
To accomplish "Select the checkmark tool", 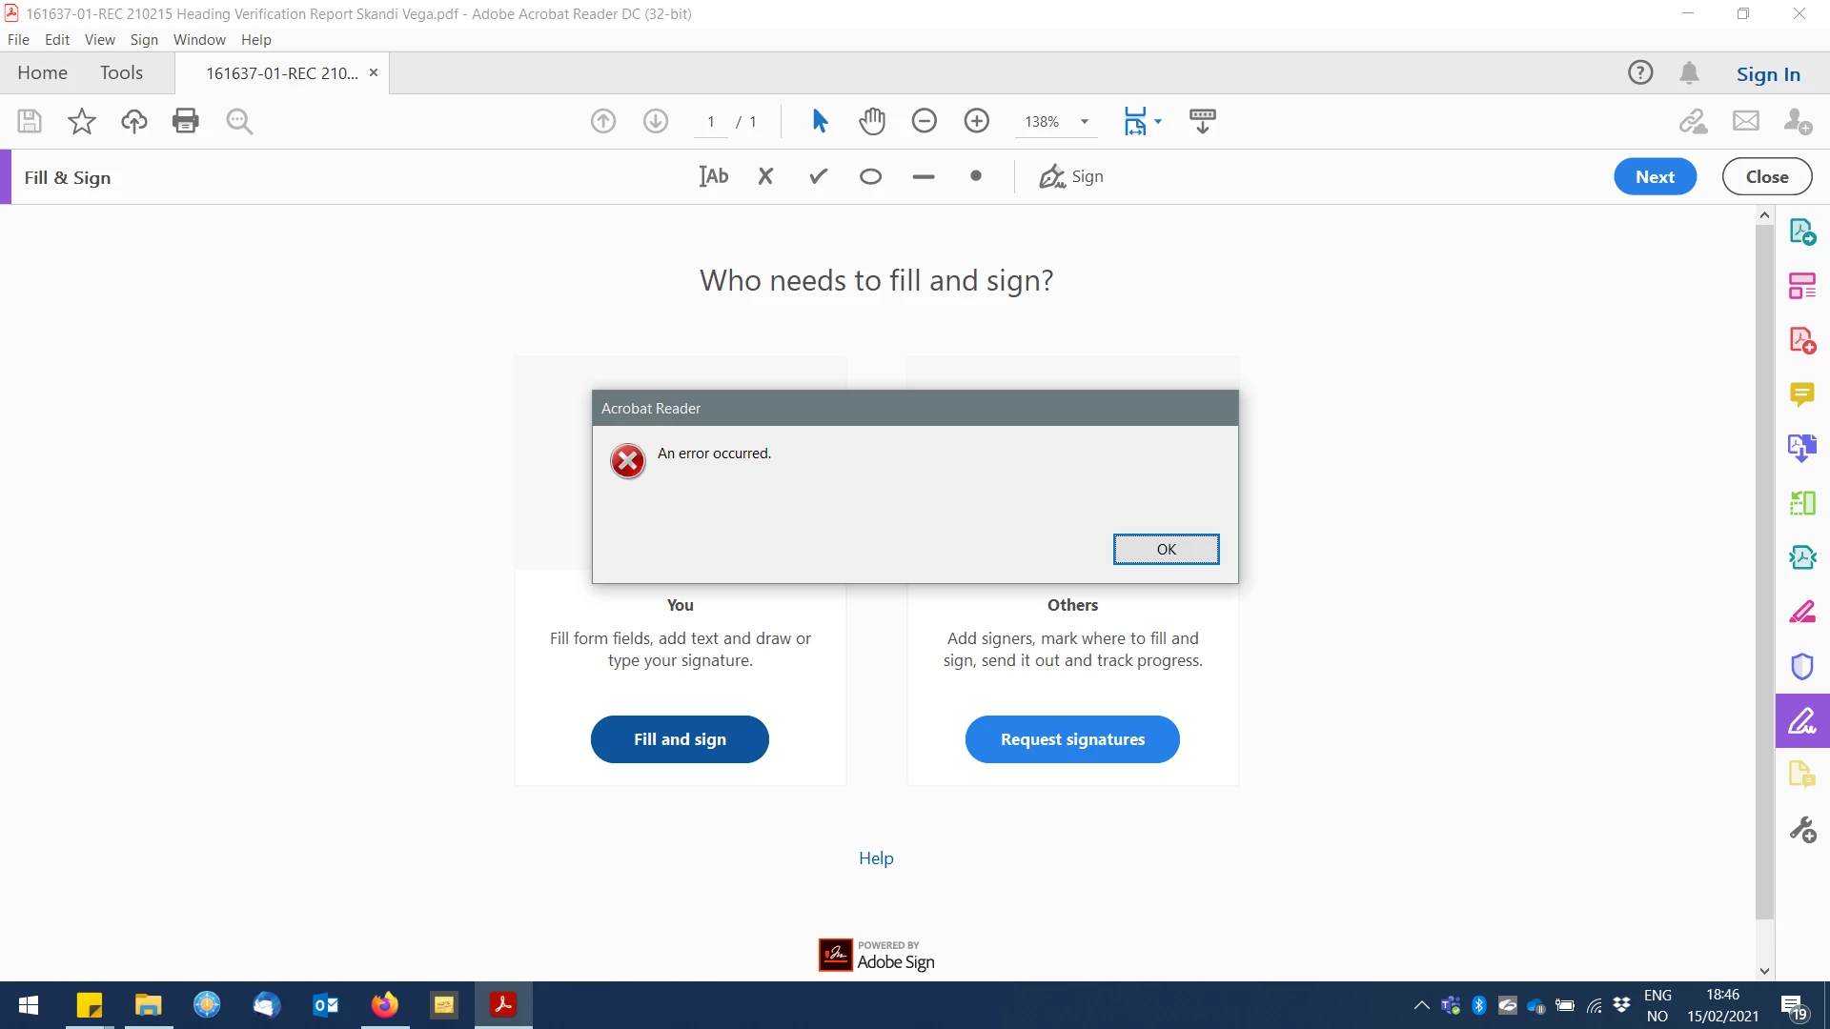I will [x=818, y=176].
